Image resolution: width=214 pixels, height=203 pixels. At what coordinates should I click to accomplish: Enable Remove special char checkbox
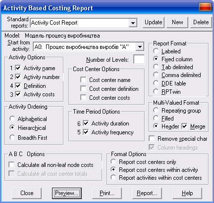pos(152,139)
